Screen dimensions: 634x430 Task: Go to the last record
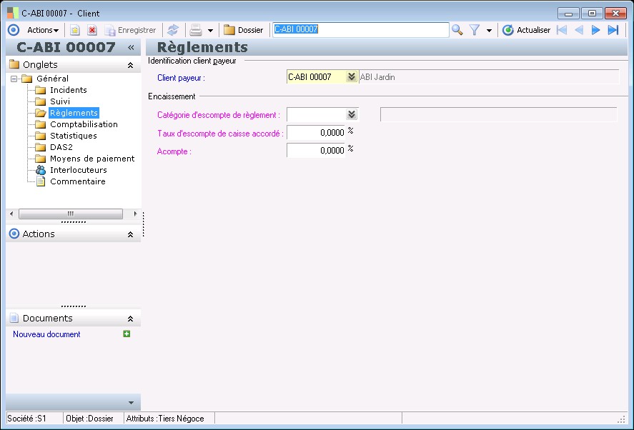tap(613, 30)
